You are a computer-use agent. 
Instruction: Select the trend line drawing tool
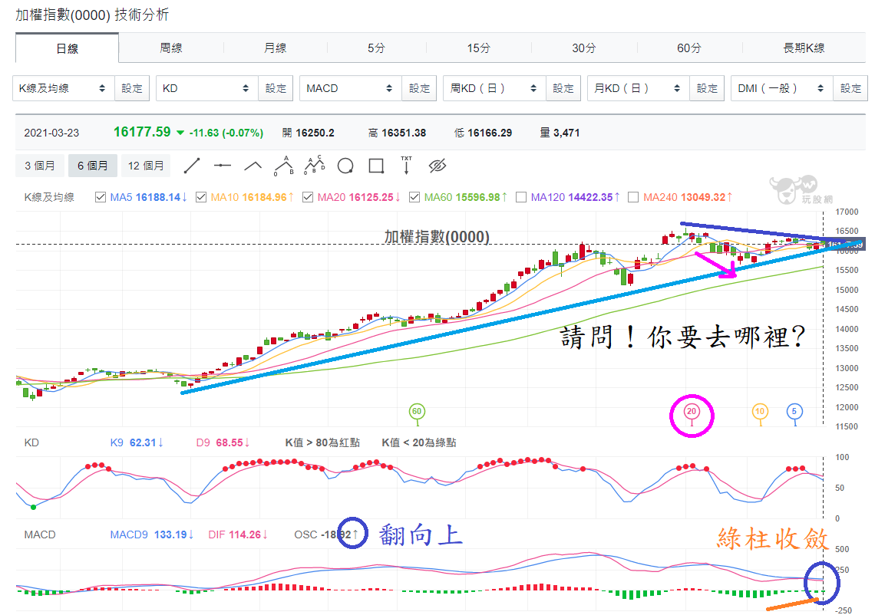(191, 166)
